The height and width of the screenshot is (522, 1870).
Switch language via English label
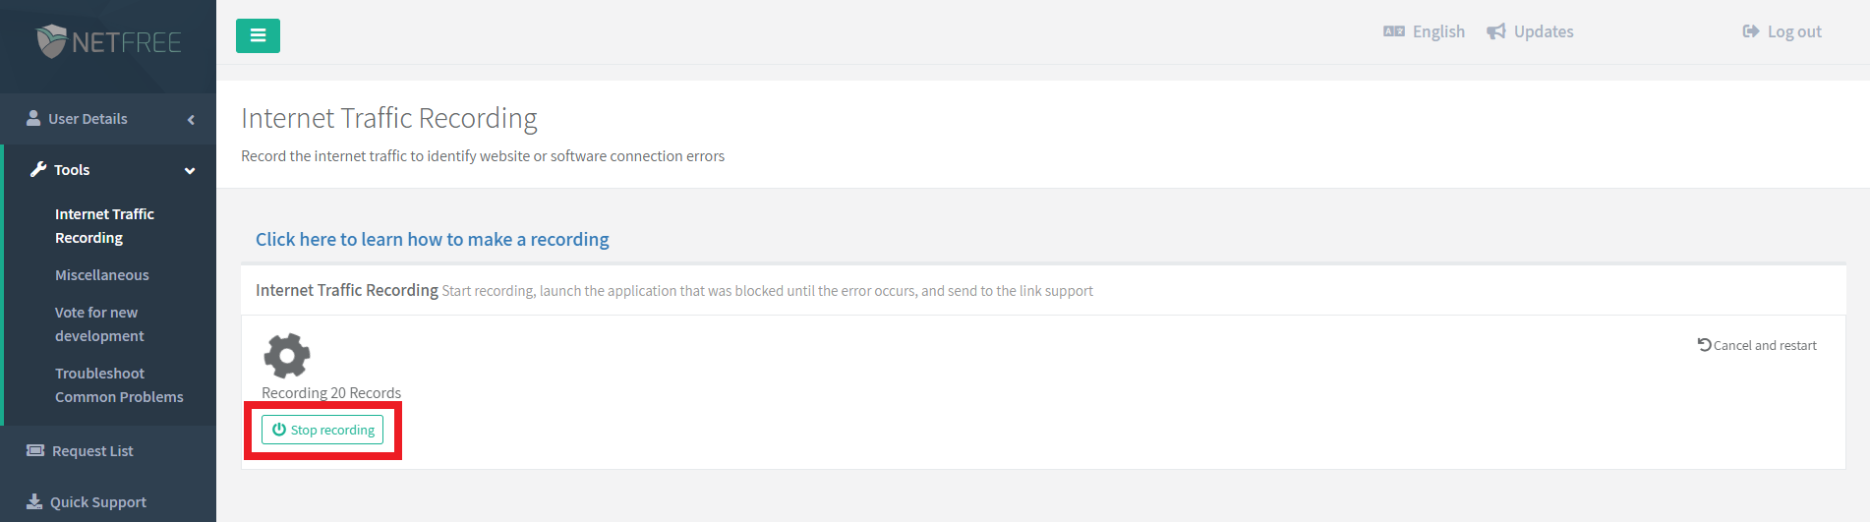pyautogui.click(x=1438, y=31)
